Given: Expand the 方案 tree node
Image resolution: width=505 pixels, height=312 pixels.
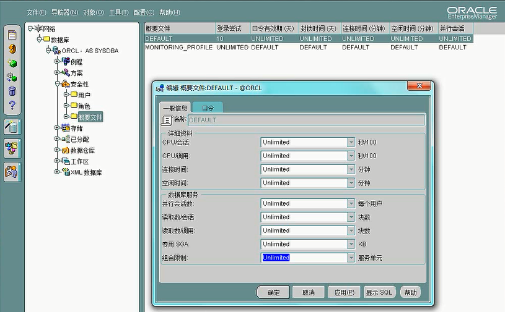Looking at the screenshot, I should pos(58,72).
